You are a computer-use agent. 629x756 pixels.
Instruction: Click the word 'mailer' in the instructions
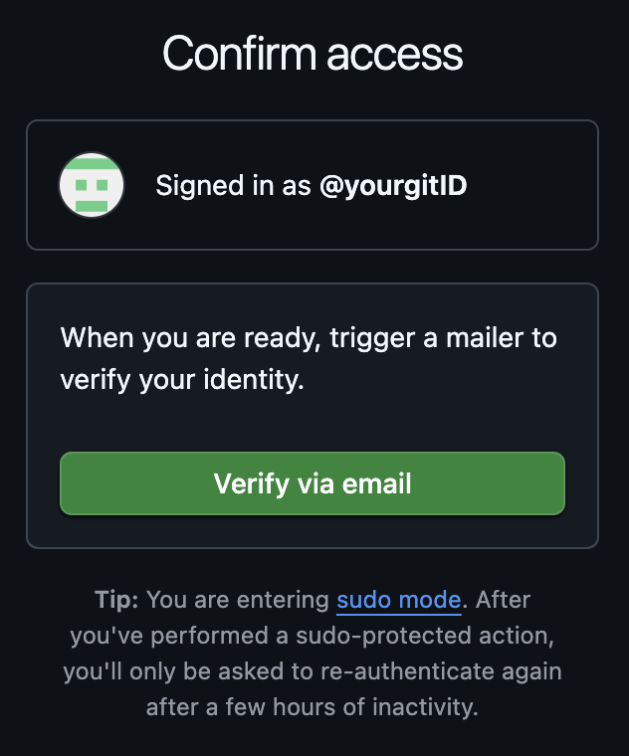pos(485,337)
